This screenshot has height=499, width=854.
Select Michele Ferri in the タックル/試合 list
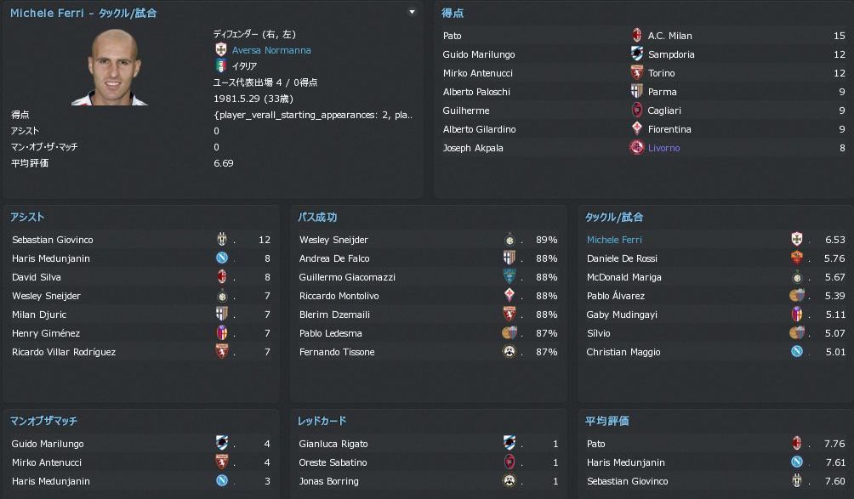(x=614, y=240)
